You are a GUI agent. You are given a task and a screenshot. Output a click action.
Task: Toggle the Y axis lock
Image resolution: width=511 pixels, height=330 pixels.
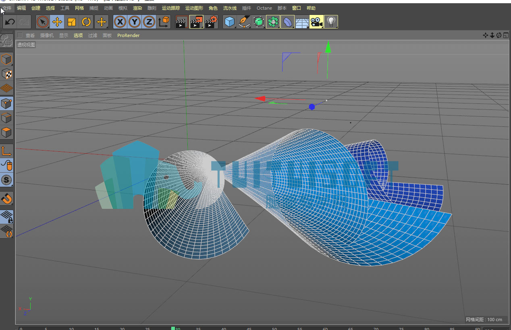point(134,22)
